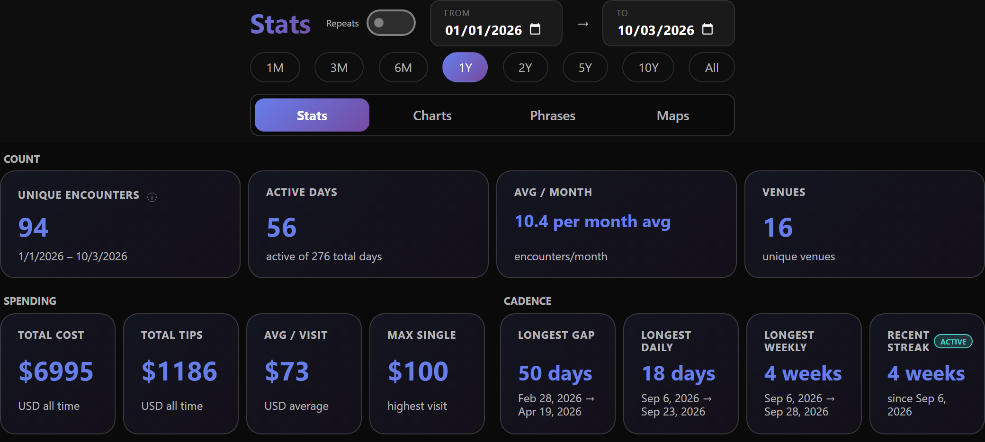Click the Max Single value $100
Screen dimensions: 985x442
(x=418, y=371)
